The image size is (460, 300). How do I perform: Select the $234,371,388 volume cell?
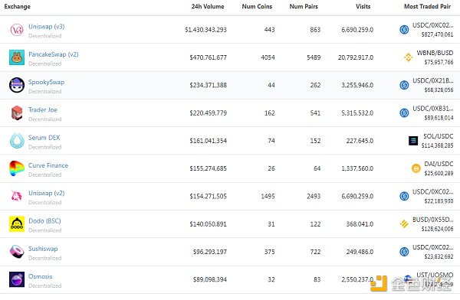(208, 85)
